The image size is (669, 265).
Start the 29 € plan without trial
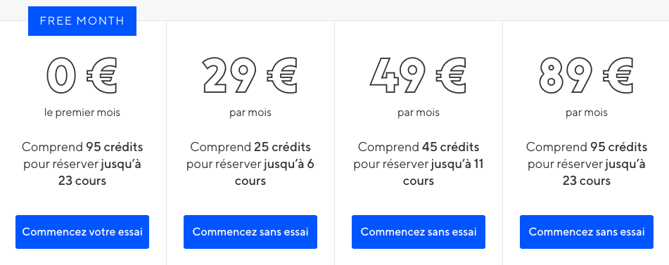(x=250, y=232)
